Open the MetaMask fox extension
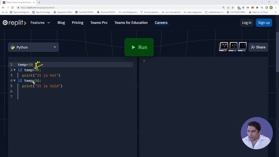Viewport: 279px width, 157px height. click(252, 8)
